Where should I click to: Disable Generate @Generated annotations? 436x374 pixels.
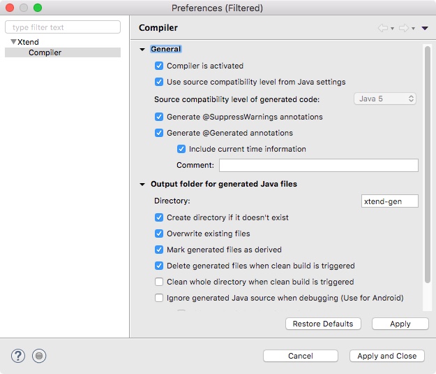click(159, 133)
